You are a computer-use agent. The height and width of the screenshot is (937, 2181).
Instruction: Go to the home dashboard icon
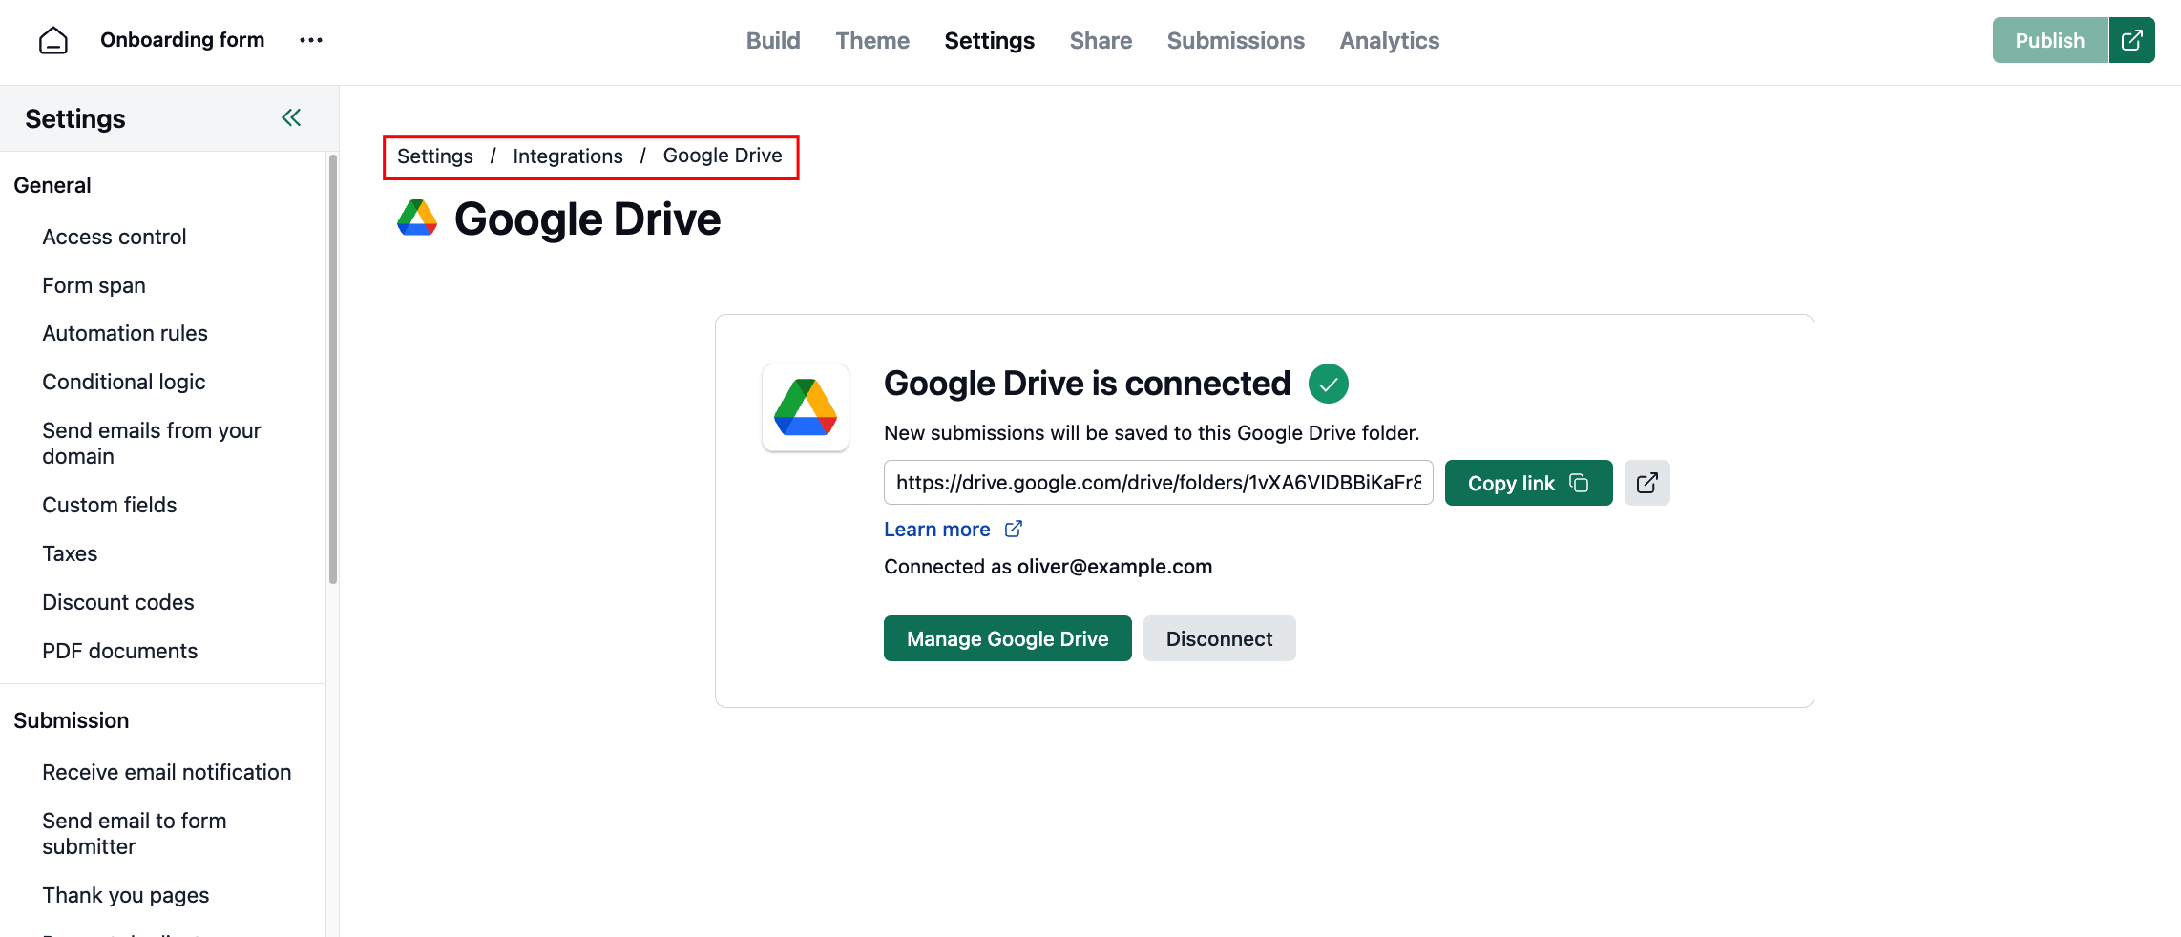pos(53,40)
